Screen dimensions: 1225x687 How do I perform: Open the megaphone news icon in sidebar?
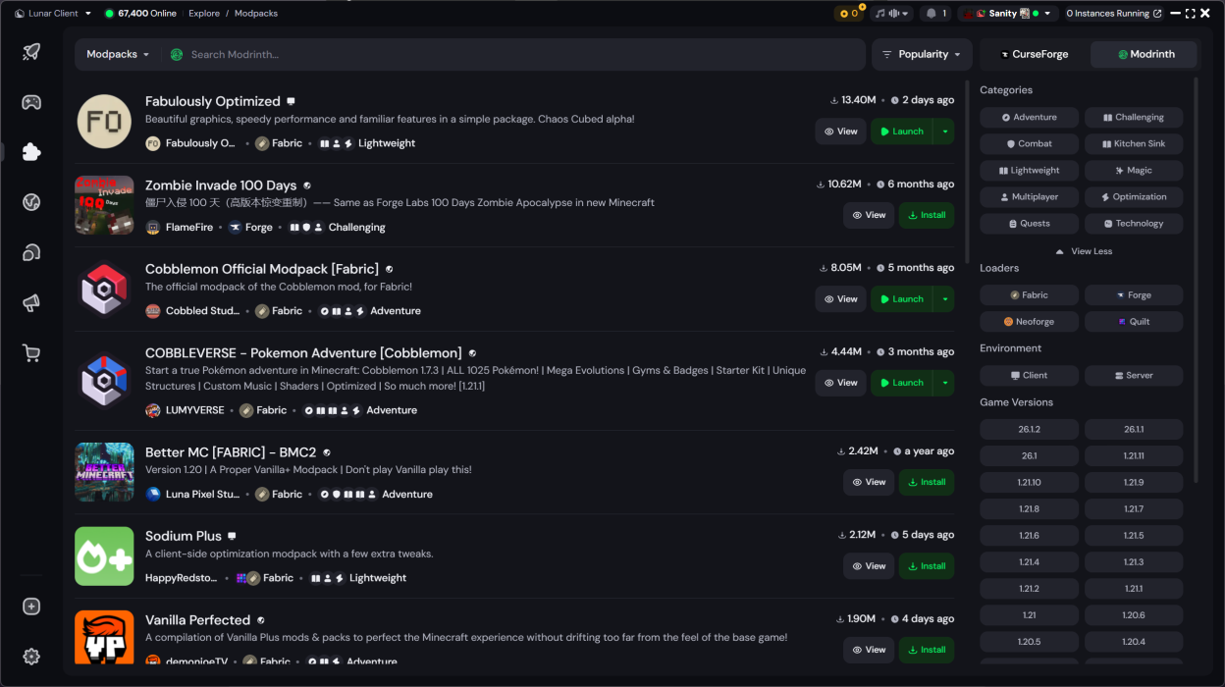(x=31, y=303)
